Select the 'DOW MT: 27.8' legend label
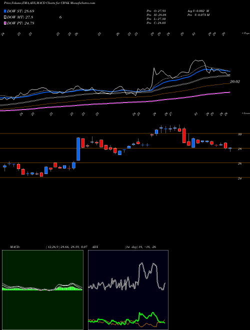Screen dimensions: 250x330 pyautogui.click(x=20, y=17)
